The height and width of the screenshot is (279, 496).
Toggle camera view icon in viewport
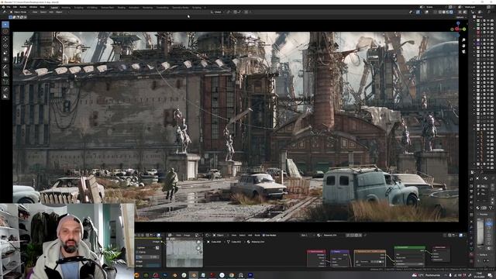coord(463,52)
